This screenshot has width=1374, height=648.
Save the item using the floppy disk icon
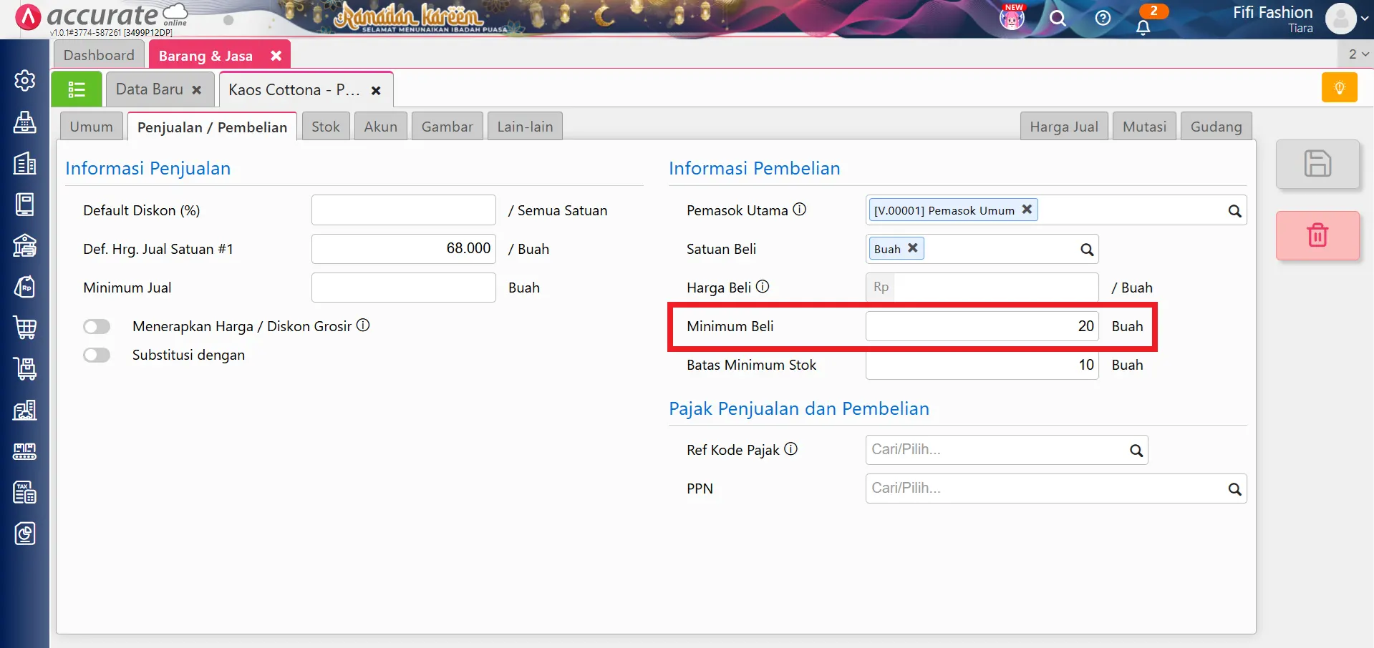1317,163
